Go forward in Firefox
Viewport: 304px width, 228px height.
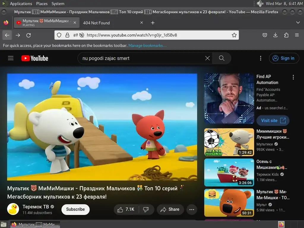pos(18,35)
